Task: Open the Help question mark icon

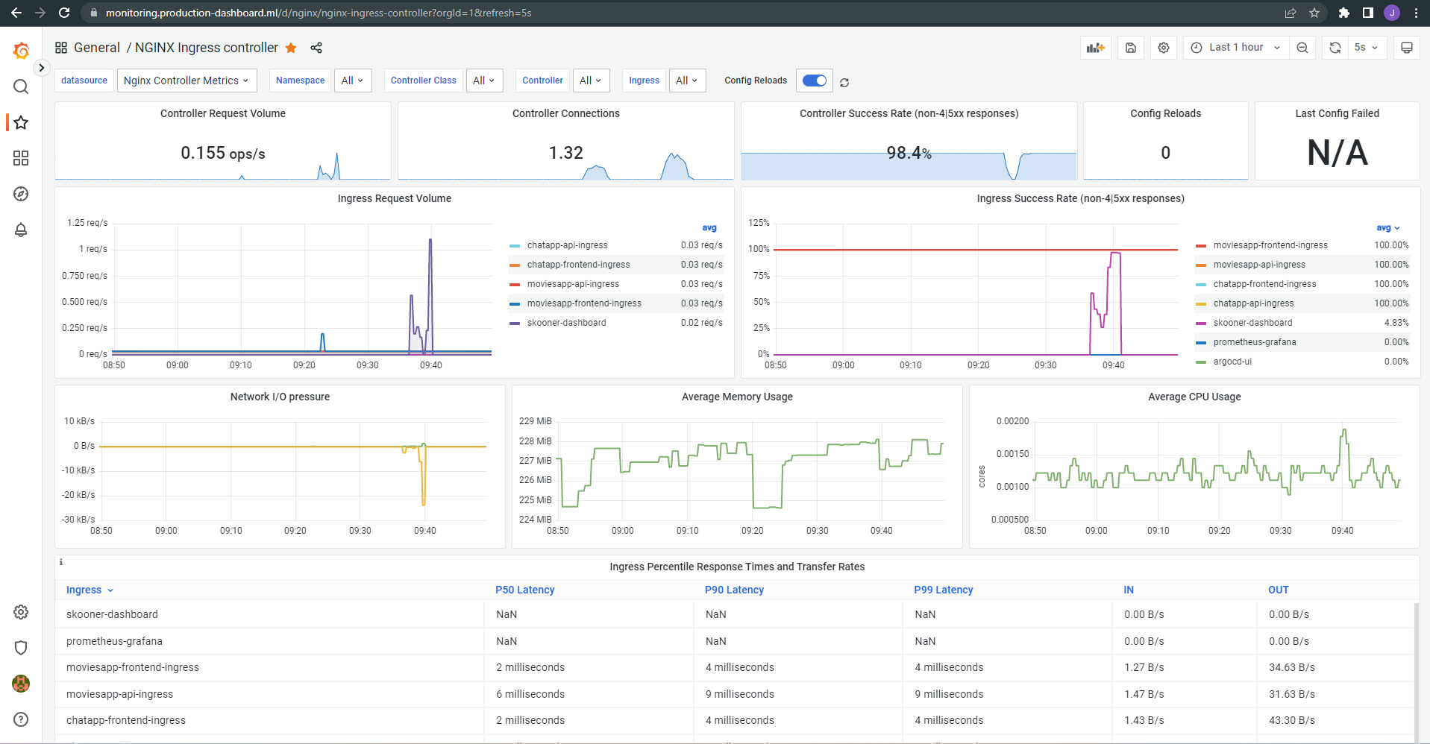Action: click(x=21, y=719)
